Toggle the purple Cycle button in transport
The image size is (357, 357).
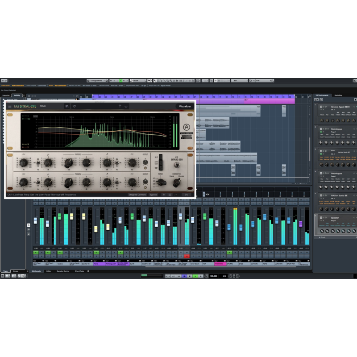[184, 276]
